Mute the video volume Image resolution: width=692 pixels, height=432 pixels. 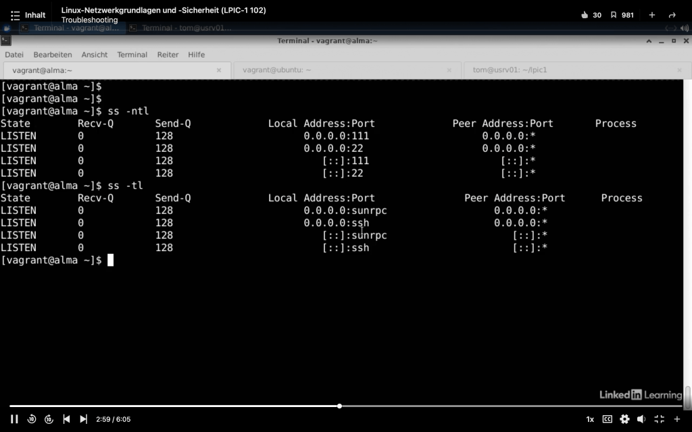pyautogui.click(x=642, y=419)
